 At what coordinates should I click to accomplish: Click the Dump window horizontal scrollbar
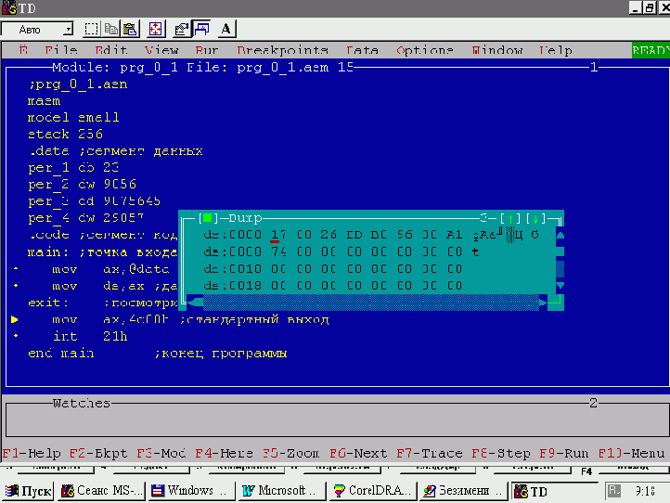[x=371, y=303]
